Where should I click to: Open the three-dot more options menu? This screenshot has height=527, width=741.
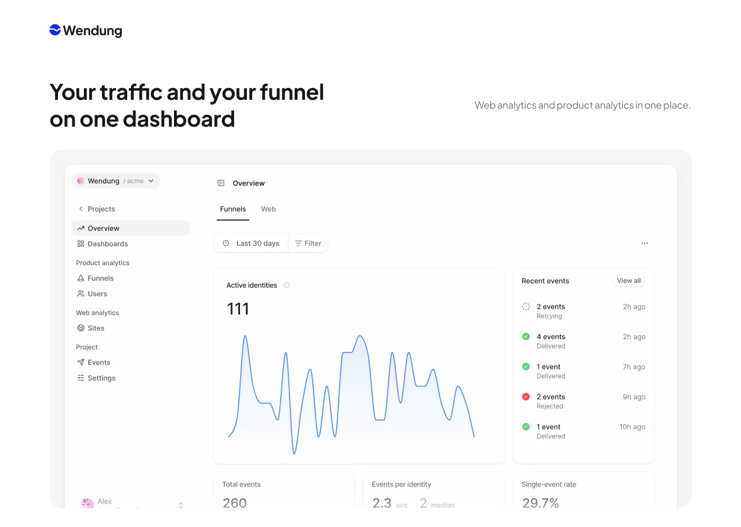[644, 243]
